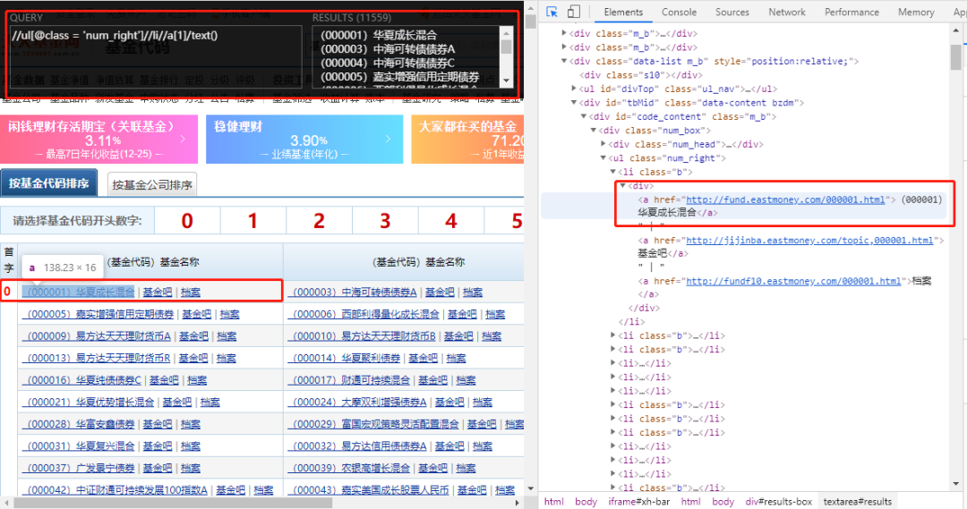Choose fund code starting digit 4
Viewport: 967px width, 509px height.
click(450, 221)
